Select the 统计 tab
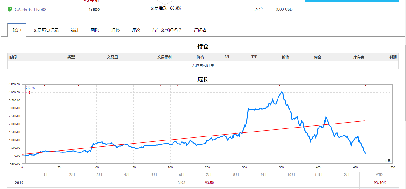Screen dimensions: 406x189 point(75,30)
